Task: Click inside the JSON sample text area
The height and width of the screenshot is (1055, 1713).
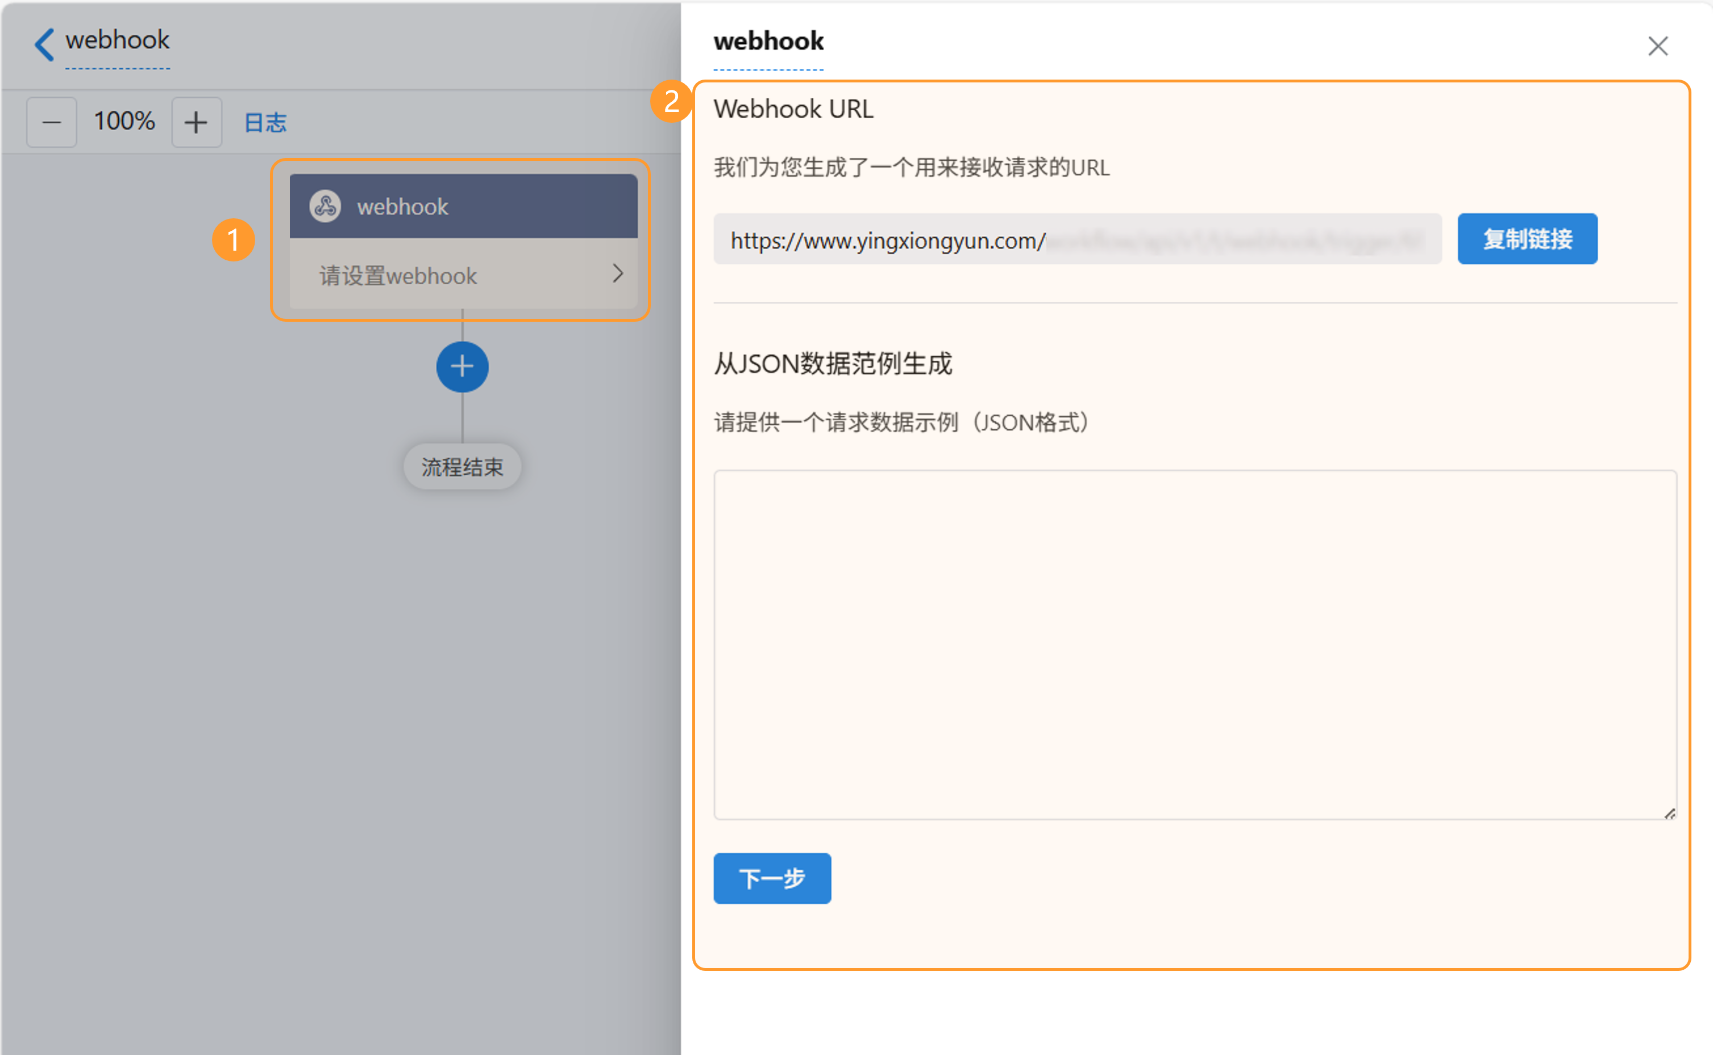Action: 1194,645
